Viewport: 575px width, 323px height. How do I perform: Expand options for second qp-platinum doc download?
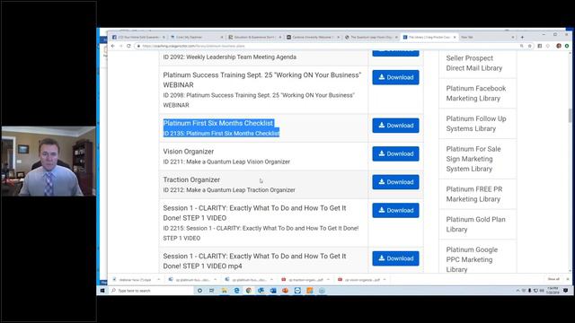[x=271, y=279]
